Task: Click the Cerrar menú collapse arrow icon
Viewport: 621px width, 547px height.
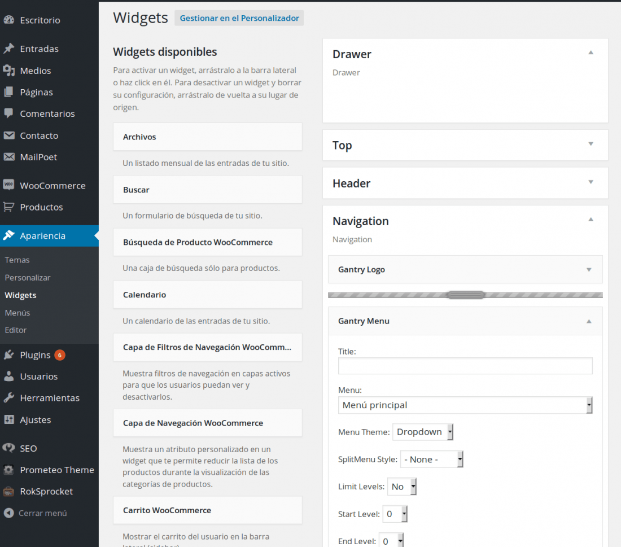Action: point(8,513)
